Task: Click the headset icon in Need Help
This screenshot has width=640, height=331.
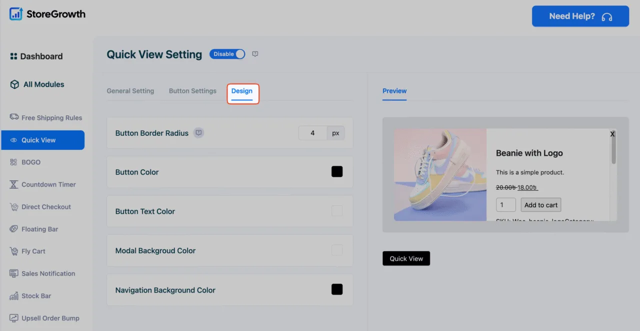Action: click(607, 16)
